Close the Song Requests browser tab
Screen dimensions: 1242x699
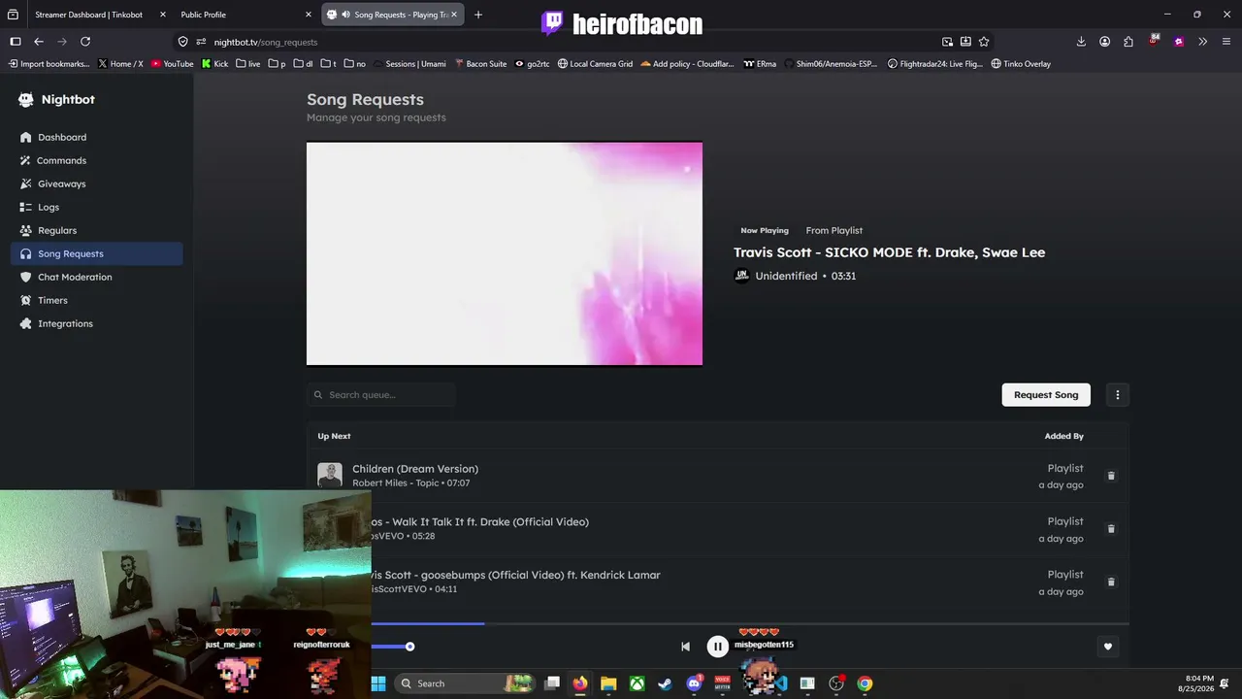click(455, 15)
